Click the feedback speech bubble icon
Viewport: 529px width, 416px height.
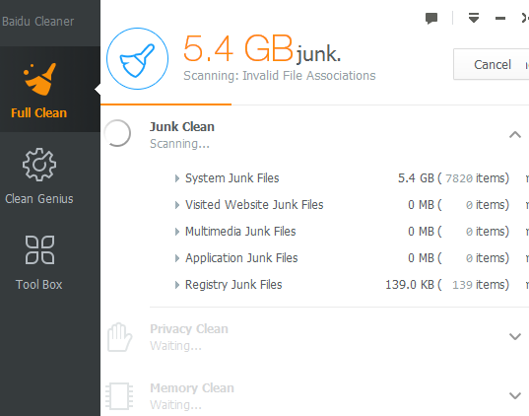[x=431, y=18]
